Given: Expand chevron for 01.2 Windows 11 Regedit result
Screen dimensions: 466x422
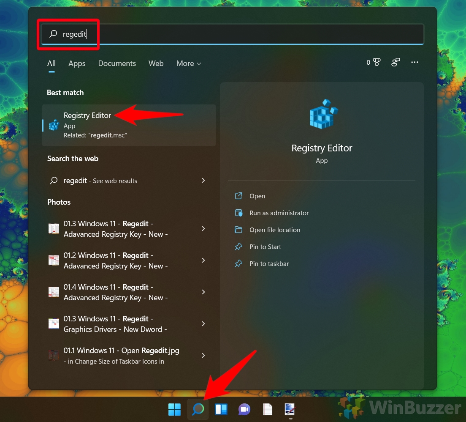Looking at the screenshot, I should click(203, 260).
